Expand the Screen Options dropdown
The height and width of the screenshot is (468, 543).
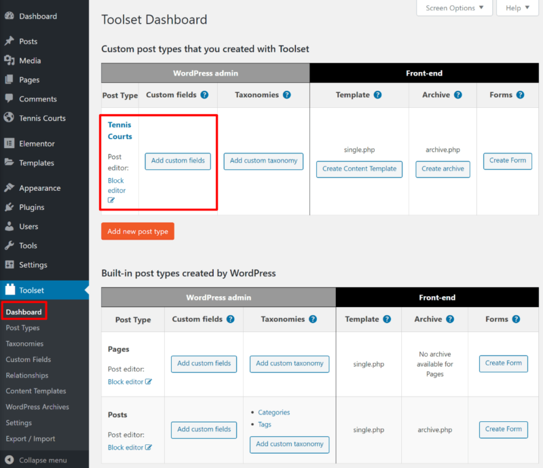pyautogui.click(x=454, y=7)
